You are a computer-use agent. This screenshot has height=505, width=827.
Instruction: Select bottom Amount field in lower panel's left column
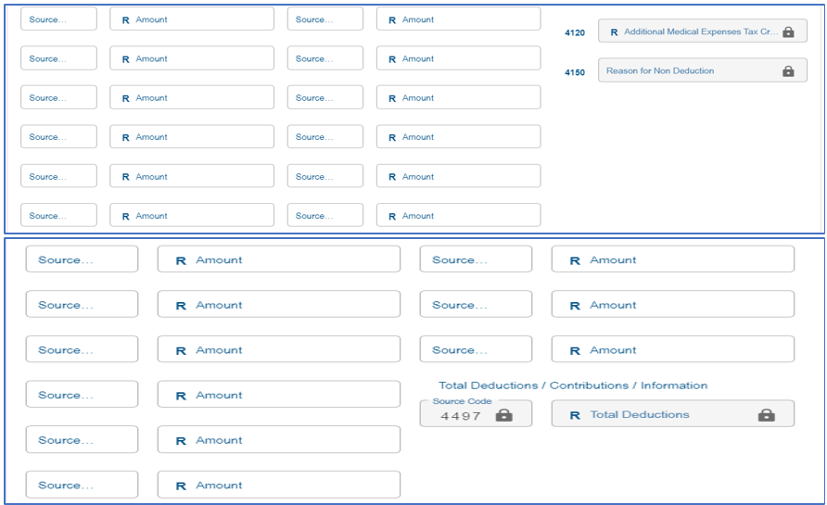pos(278,485)
